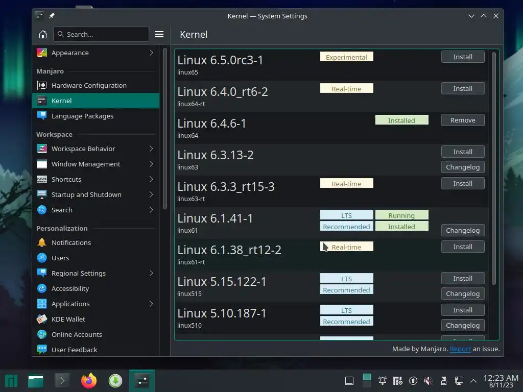Install Linux 5.10.187-1 kernel
Screen dimensions: 523x392
[463, 310]
